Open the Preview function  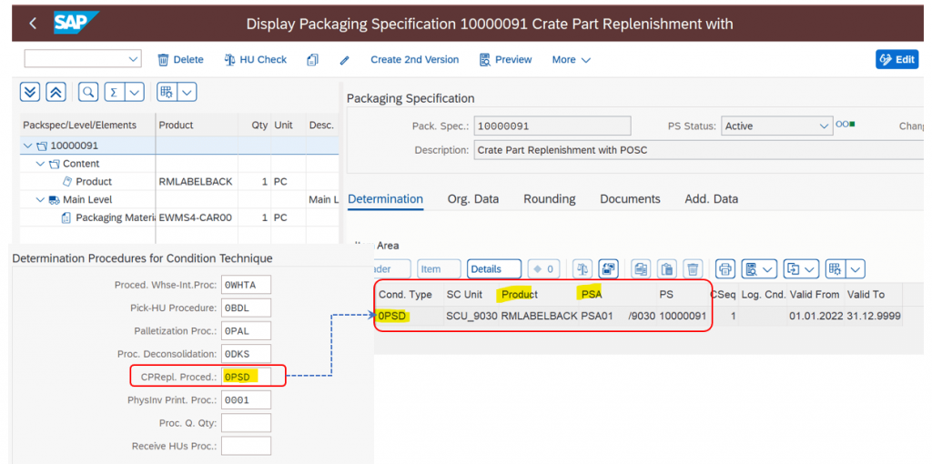coord(505,59)
